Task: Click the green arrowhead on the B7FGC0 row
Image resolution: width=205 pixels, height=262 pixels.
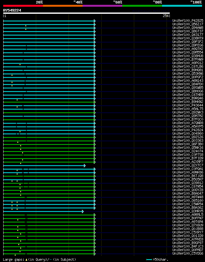Action: point(95,120)
